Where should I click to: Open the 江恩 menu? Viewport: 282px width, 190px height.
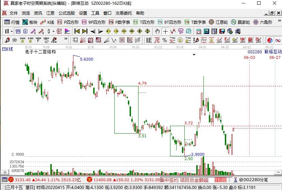click(x=50, y=13)
